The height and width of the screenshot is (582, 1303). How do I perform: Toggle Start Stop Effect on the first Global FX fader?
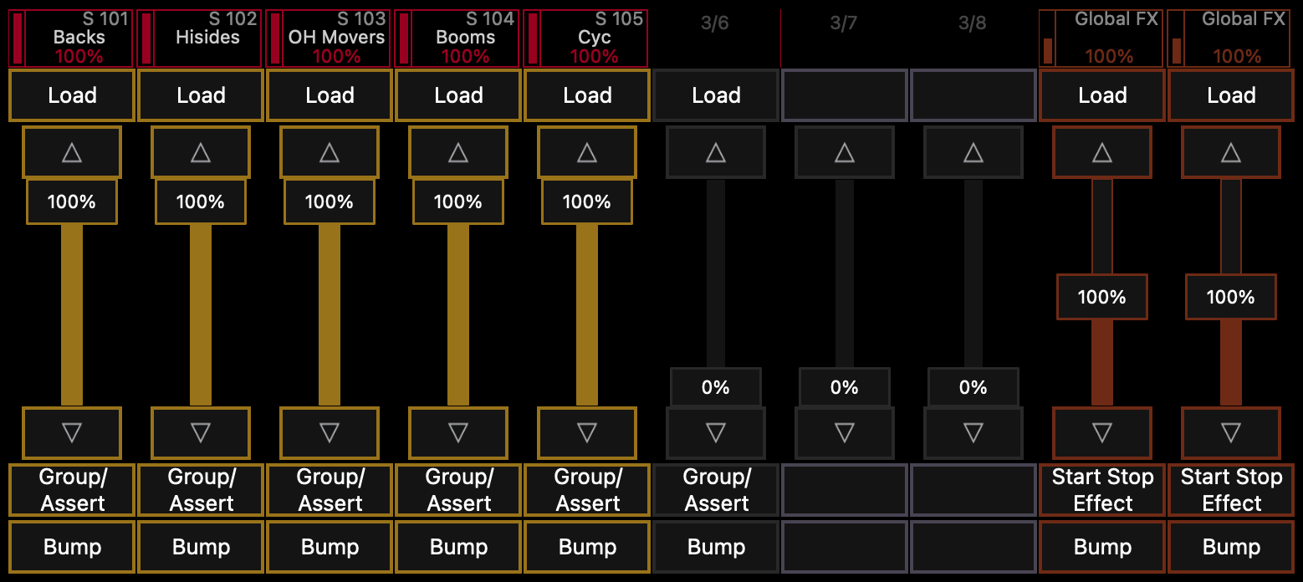pyautogui.click(x=1101, y=489)
